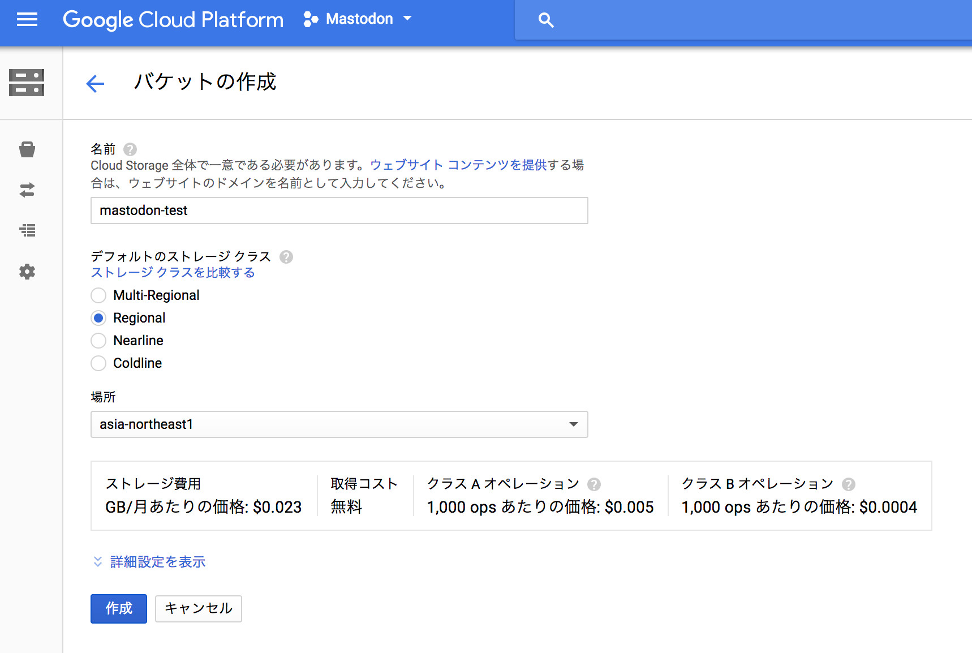
Task: Open the asia-northeast1 location dropdown
Action: tap(339, 424)
